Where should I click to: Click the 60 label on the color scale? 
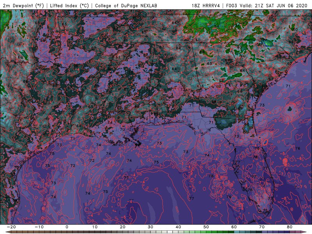click(234, 227)
